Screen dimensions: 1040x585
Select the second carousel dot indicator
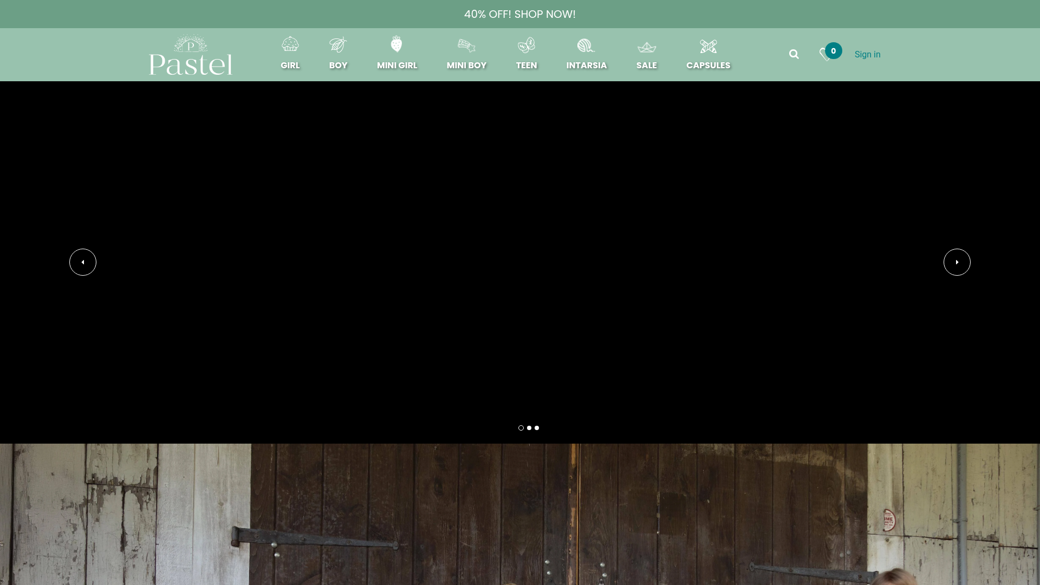tap(529, 428)
